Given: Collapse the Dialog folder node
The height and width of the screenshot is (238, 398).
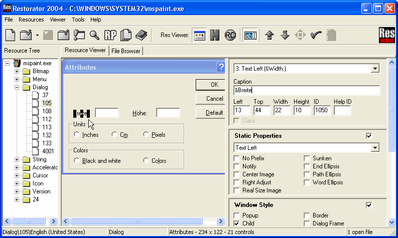Looking at the screenshot, I should pos(17,88).
